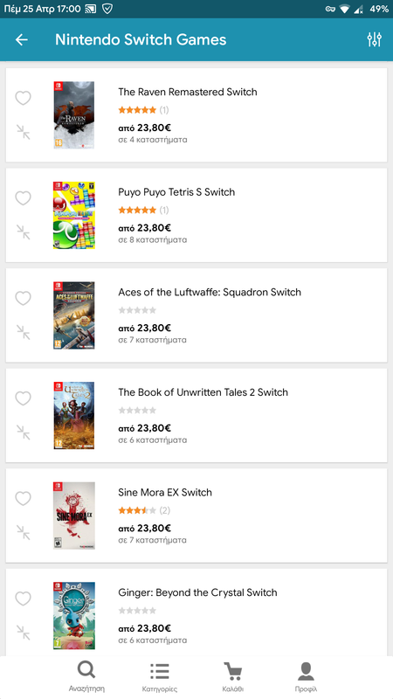
Task: Tap compare arrows for Book of Unwritten Tales 2
Action: tap(24, 433)
